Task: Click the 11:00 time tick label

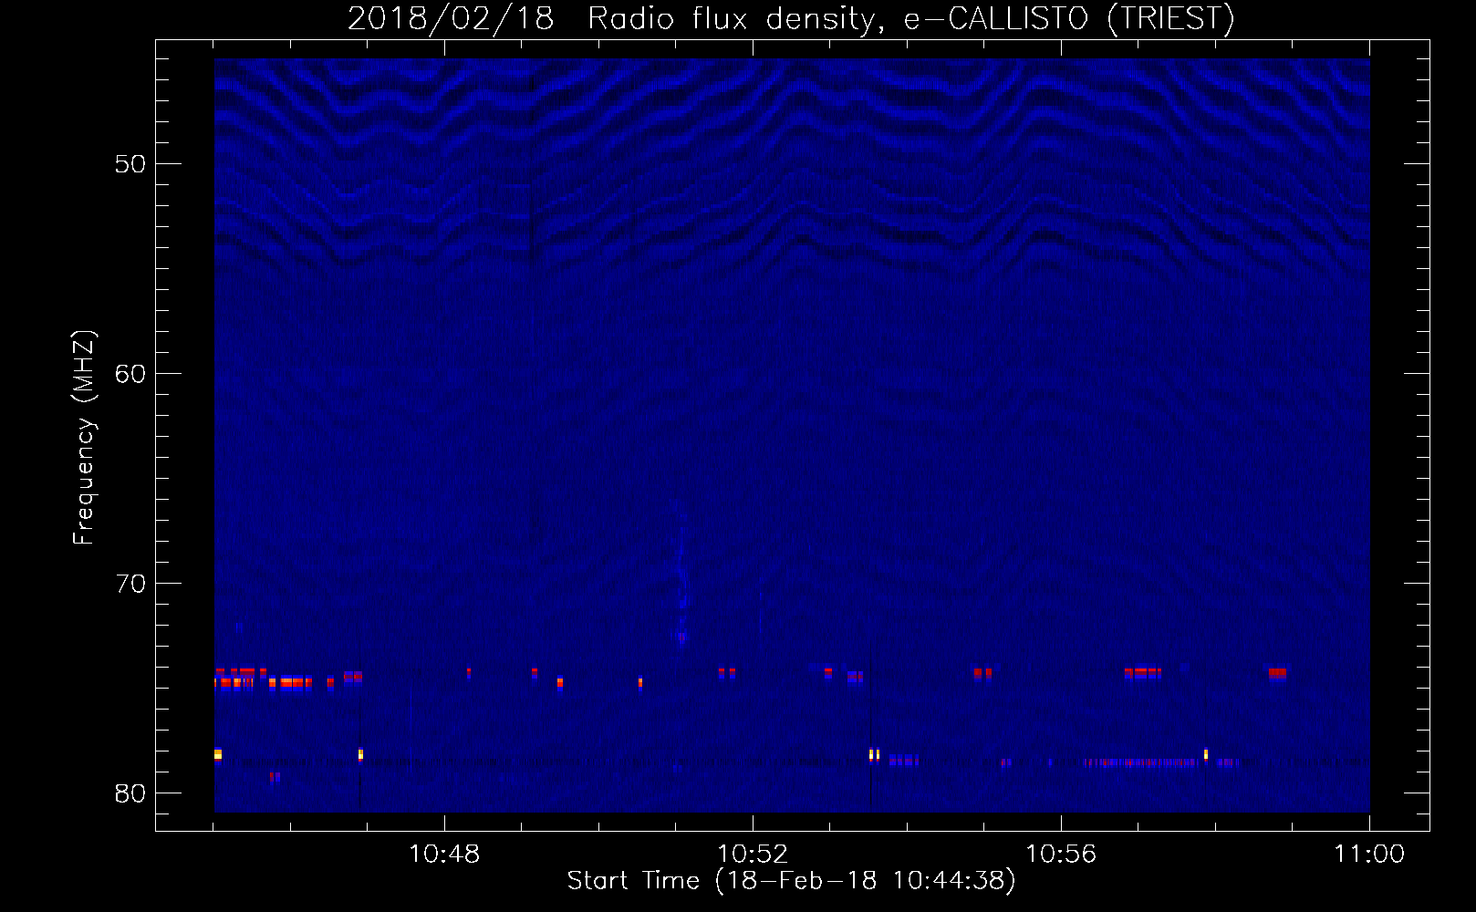Action: (x=1369, y=855)
